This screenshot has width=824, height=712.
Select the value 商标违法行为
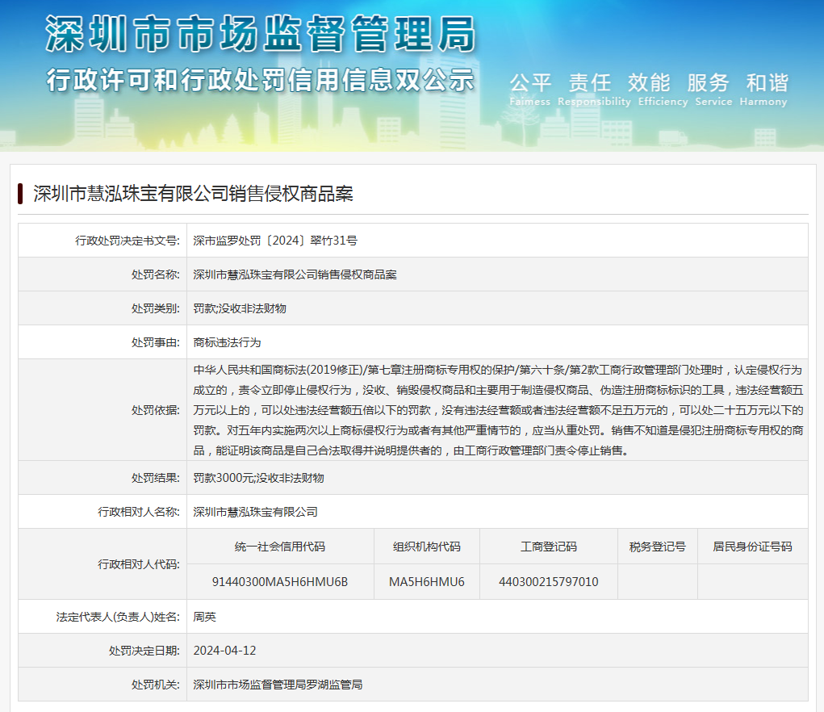click(x=227, y=342)
